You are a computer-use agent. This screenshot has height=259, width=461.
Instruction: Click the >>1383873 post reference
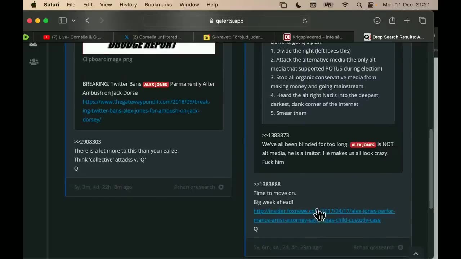tap(276, 135)
